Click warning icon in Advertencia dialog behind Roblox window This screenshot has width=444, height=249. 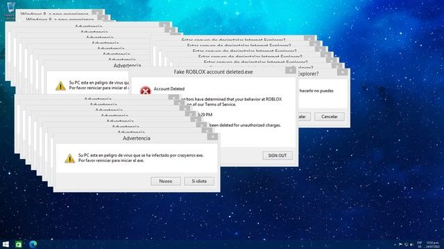pos(60,86)
